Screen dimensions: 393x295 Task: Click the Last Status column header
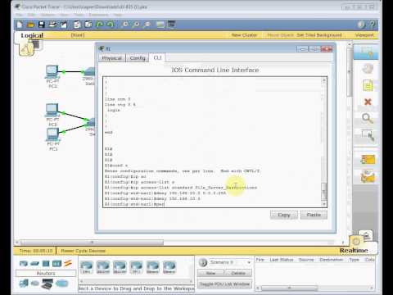pyautogui.click(x=282, y=260)
